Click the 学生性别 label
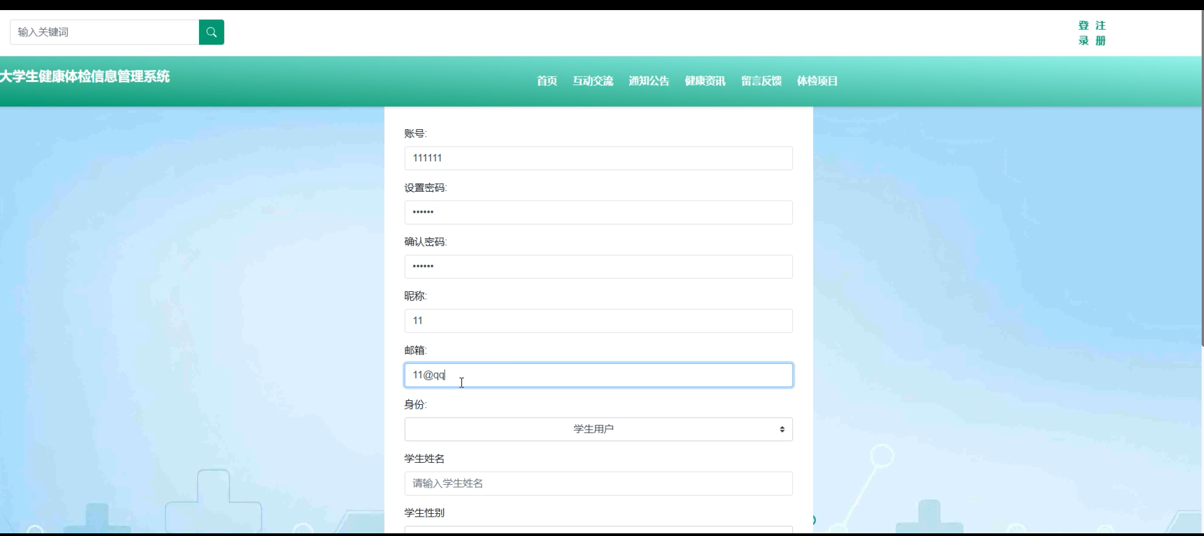The height and width of the screenshot is (536, 1204). [424, 512]
